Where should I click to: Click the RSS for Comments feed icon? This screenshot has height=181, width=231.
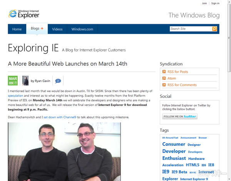tap(164, 85)
